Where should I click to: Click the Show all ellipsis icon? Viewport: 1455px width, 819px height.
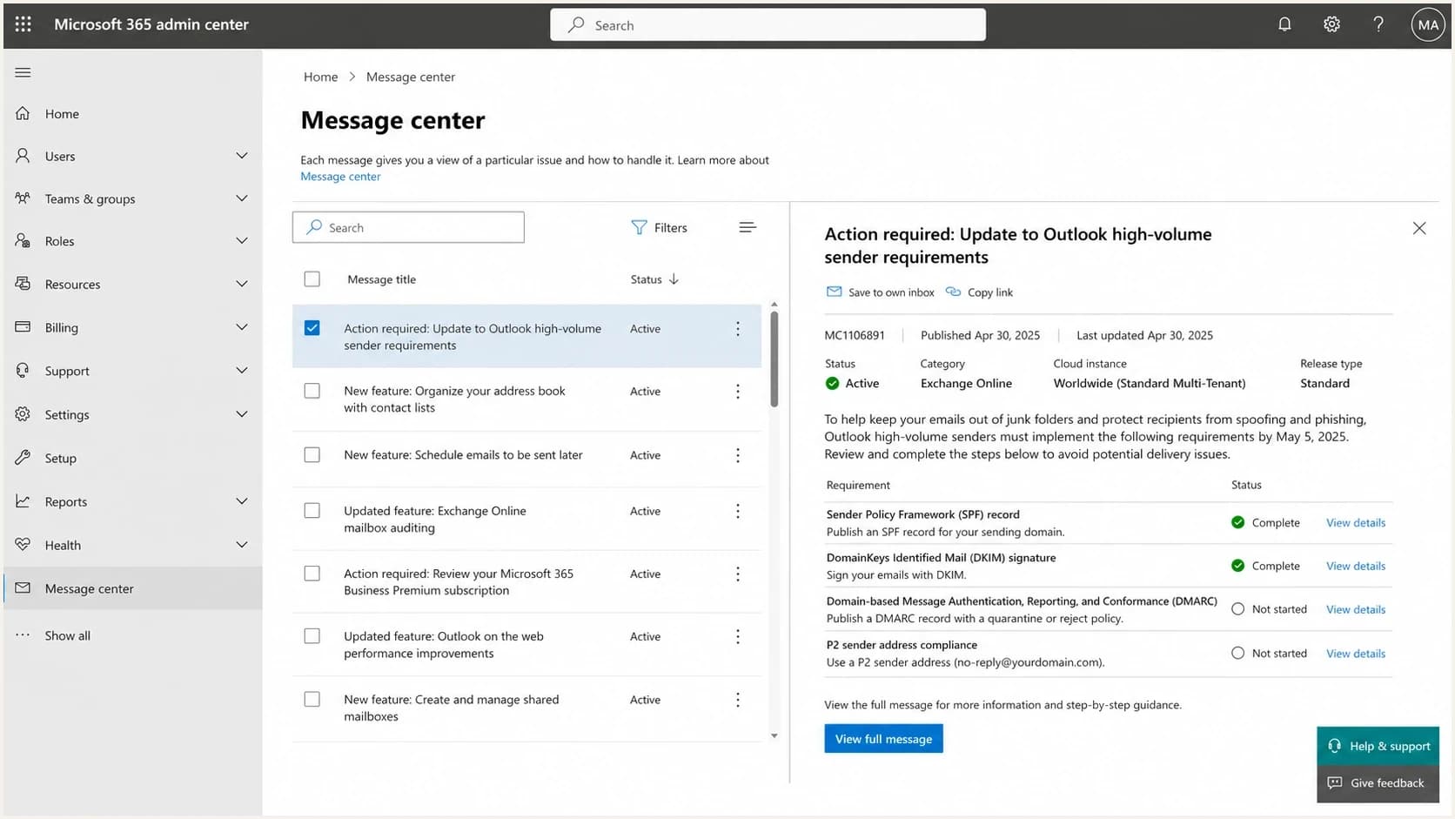(x=23, y=635)
